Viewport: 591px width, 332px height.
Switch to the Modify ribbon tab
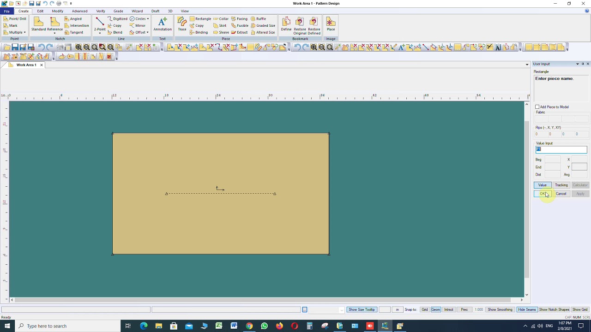coord(58,11)
